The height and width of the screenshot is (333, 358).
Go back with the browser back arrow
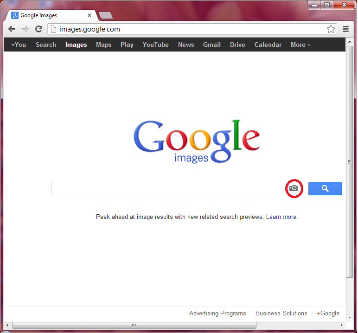(12, 29)
